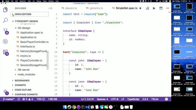Open the File menu
This screenshot has width=196, height=110.
point(12,1)
